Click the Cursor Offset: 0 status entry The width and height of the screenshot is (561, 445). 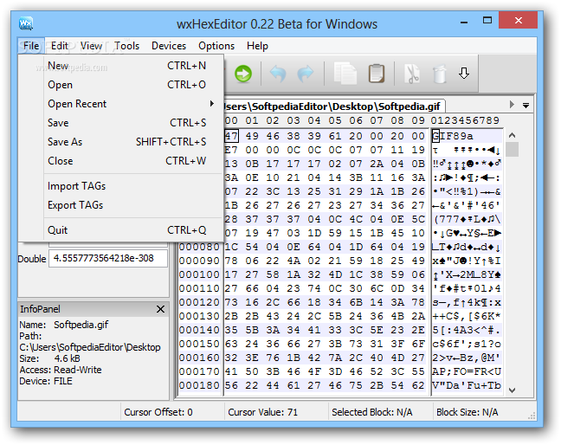point(158,412)
